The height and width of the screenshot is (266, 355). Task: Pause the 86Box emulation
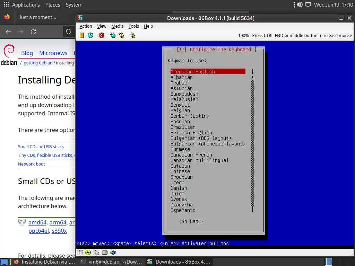(82, 35)
